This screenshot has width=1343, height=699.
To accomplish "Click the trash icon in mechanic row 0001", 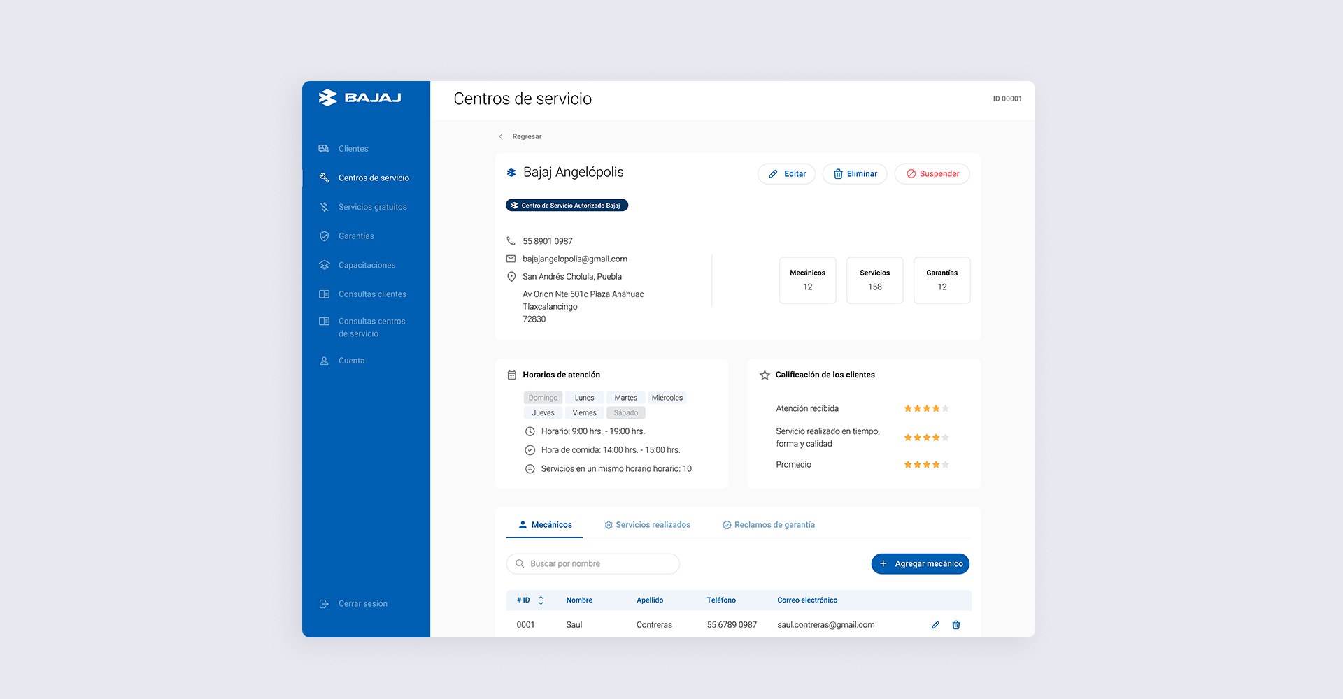I will coord(956,625).
